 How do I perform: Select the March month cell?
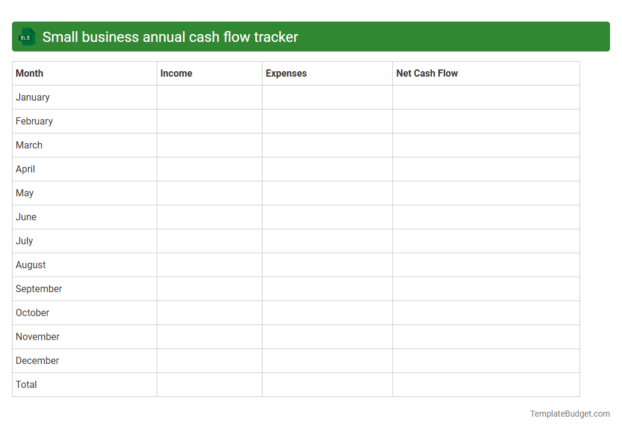(29, 145)
